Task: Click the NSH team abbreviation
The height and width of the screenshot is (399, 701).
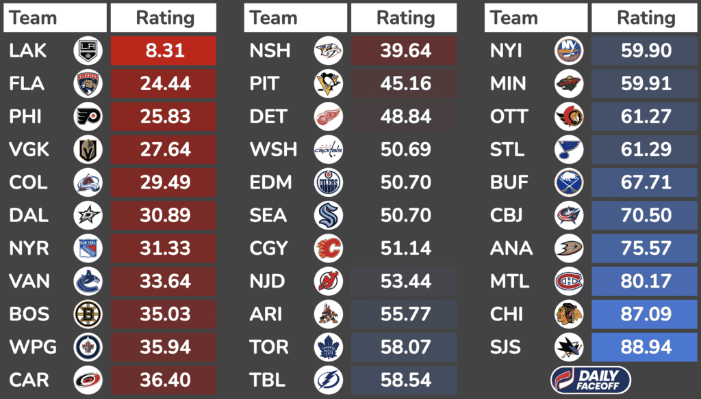Action: [x=270, y=51]
